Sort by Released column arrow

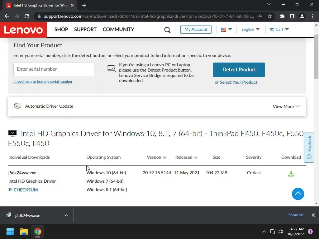point(196,158)
